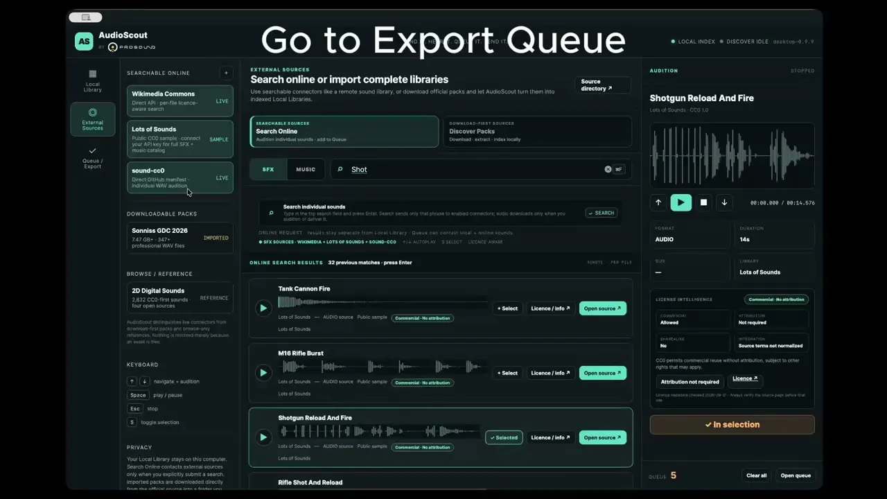The image size is (887, 499).
Task: Click the IMPORTED label on Sonniss pack
Action: pos(216,238)
